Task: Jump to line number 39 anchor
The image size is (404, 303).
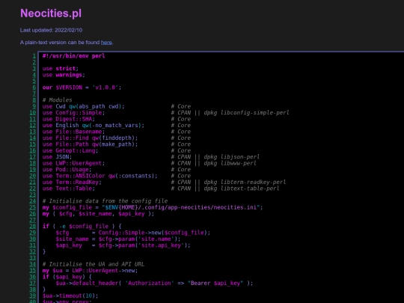Action: [33, 296]
